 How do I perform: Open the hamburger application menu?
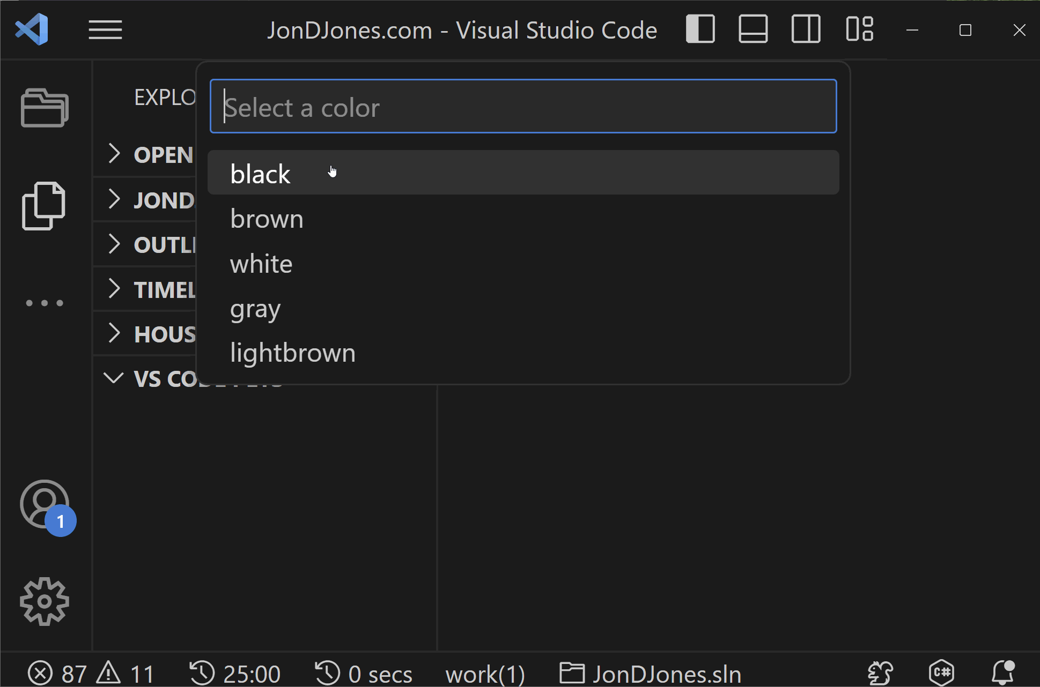[x=105, y=30]
